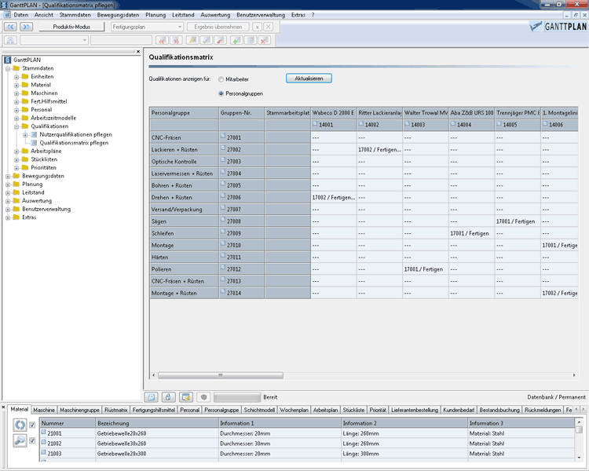Click the copy record toolbar icon

[251, 40]
